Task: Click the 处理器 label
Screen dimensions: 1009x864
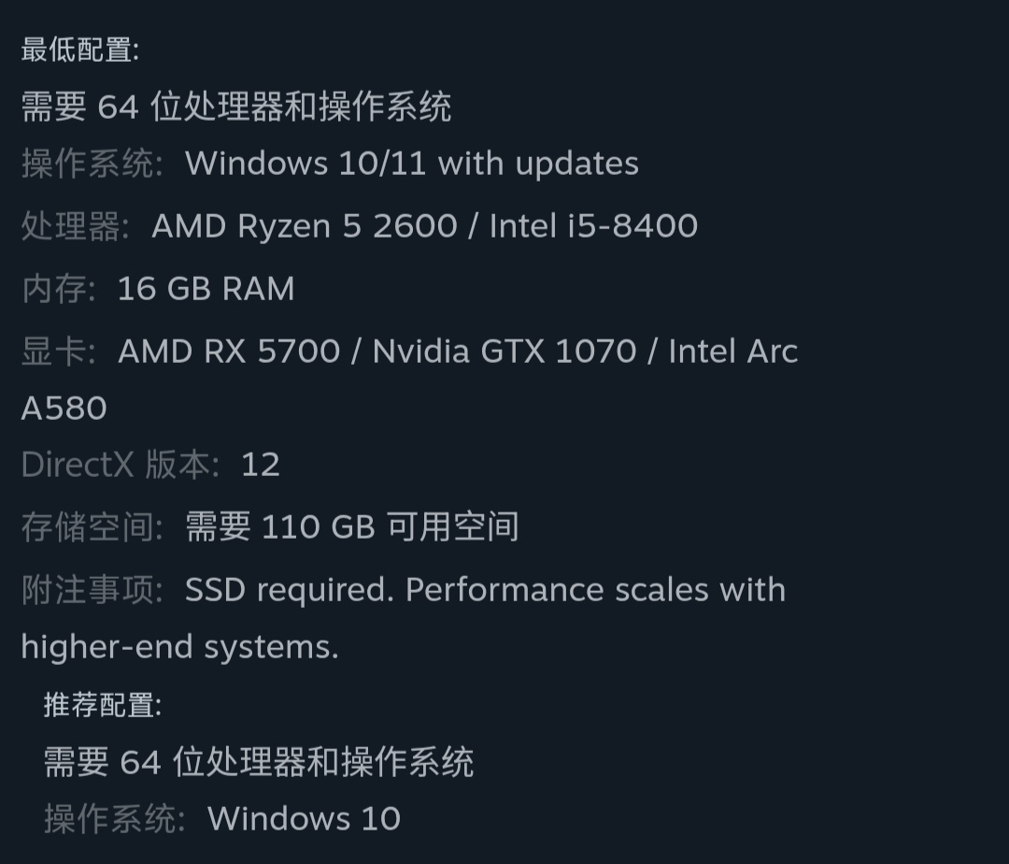Action: [x=75, y=226]
